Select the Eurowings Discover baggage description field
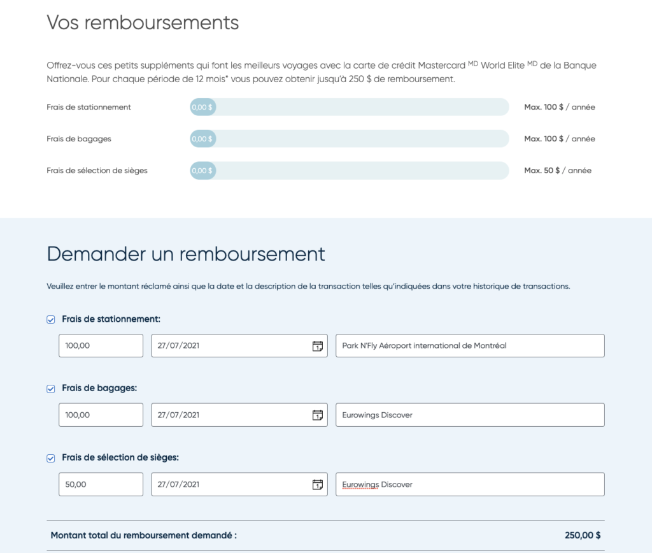This screenshot has height=553, width=652. (x=470, y=415)
